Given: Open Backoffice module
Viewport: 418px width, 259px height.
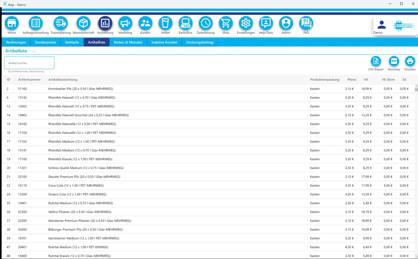Looking at the screenshot, I should pyautogui.click(x=185, y=23).
